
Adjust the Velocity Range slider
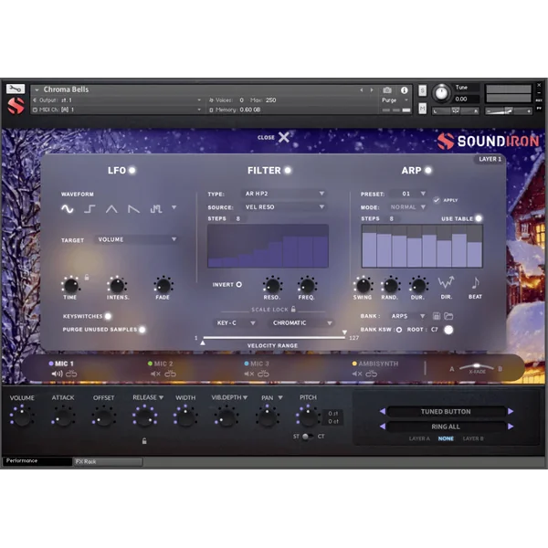coord(274,338)
